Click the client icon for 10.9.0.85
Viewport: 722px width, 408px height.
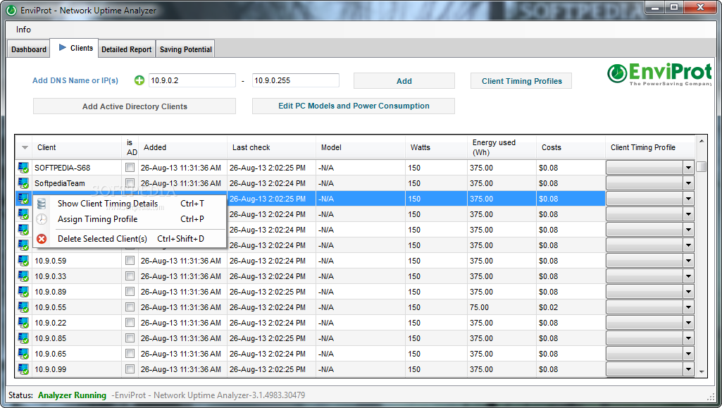pyautogui.click(x=23, y=338)
